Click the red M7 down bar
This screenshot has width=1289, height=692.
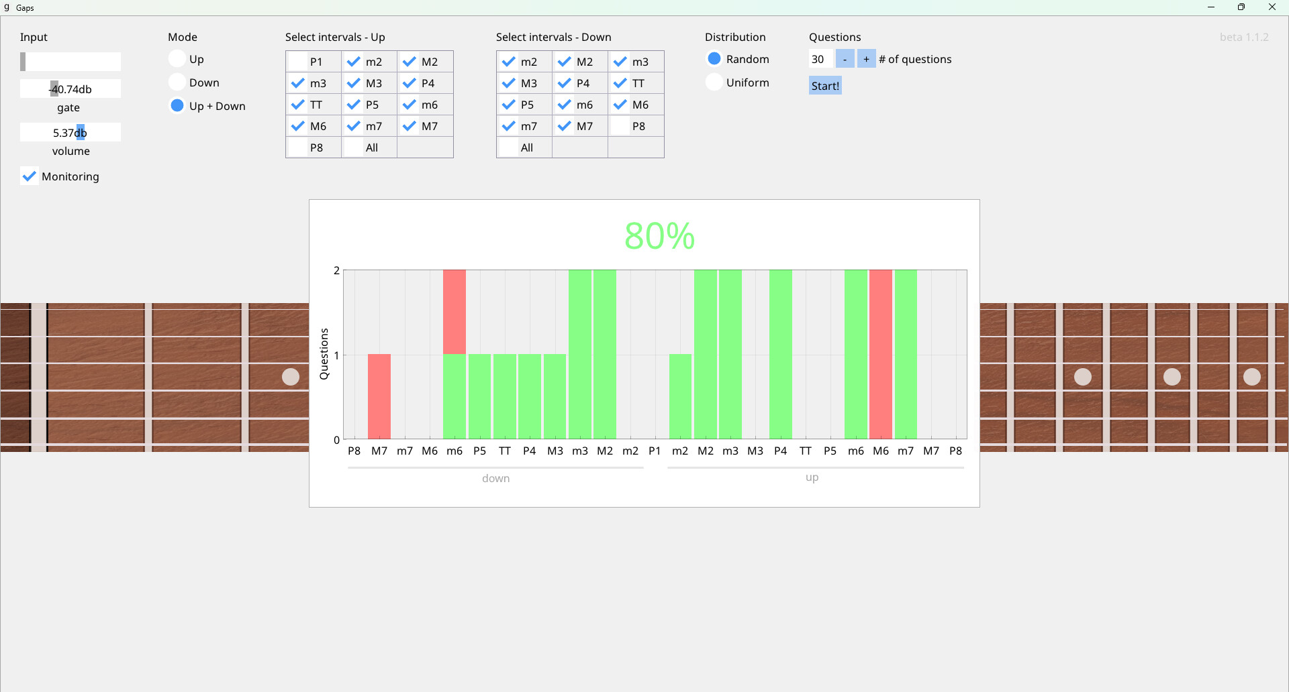[379, 396]
